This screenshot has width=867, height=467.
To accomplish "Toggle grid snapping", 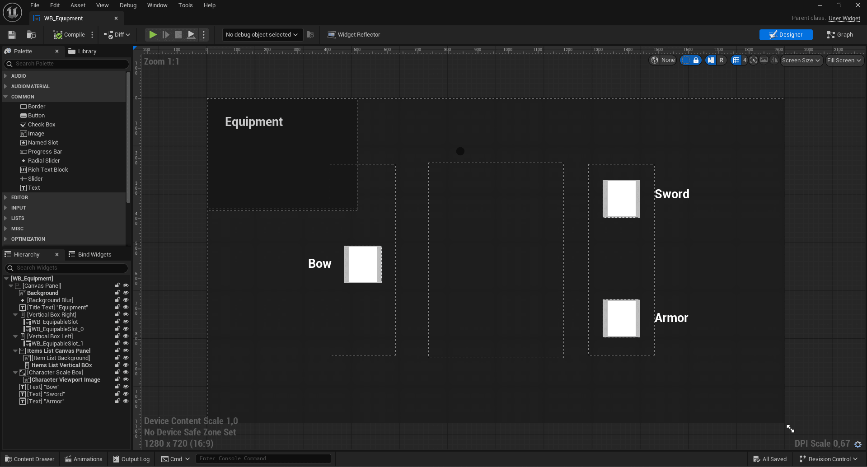I will 736,60.
